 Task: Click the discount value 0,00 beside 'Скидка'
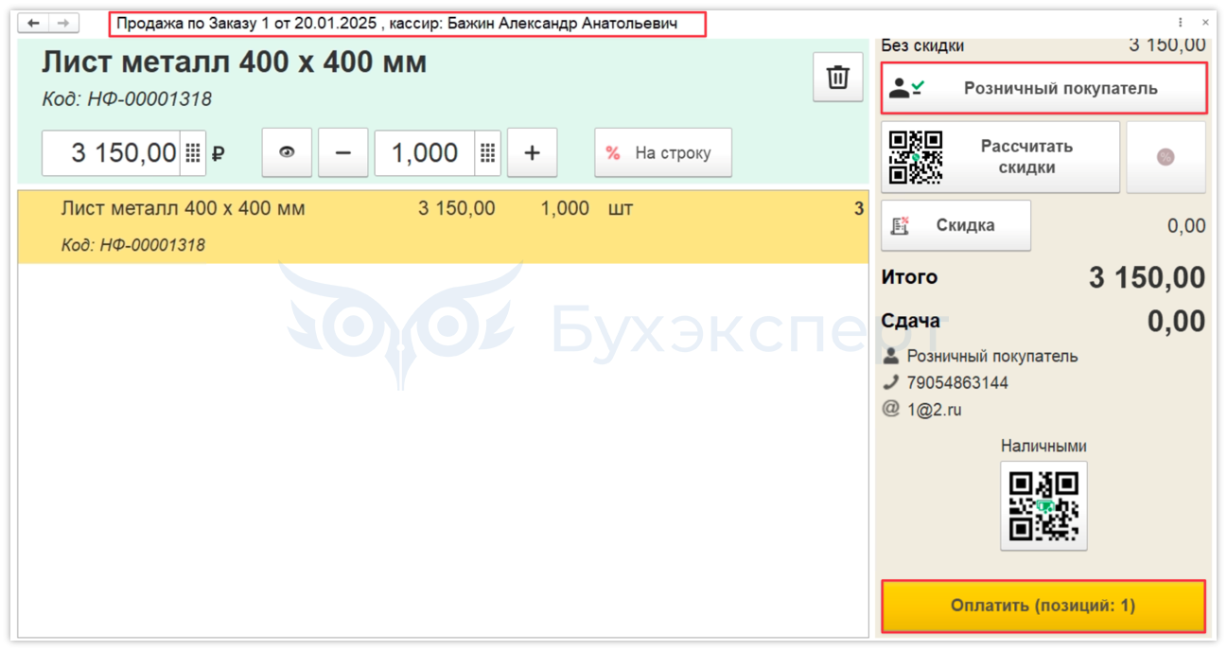pyautogui.click(x=1186, y=225)
